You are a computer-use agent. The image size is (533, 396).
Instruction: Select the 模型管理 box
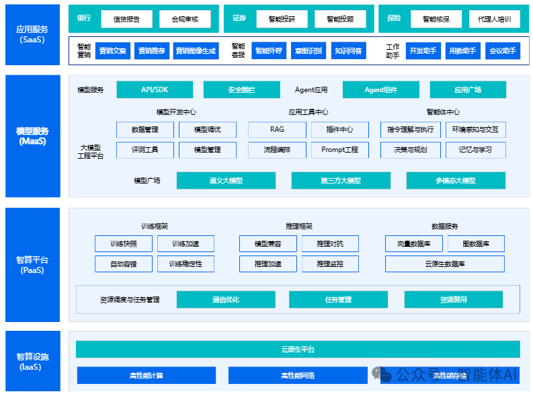[x=208, y=150]
